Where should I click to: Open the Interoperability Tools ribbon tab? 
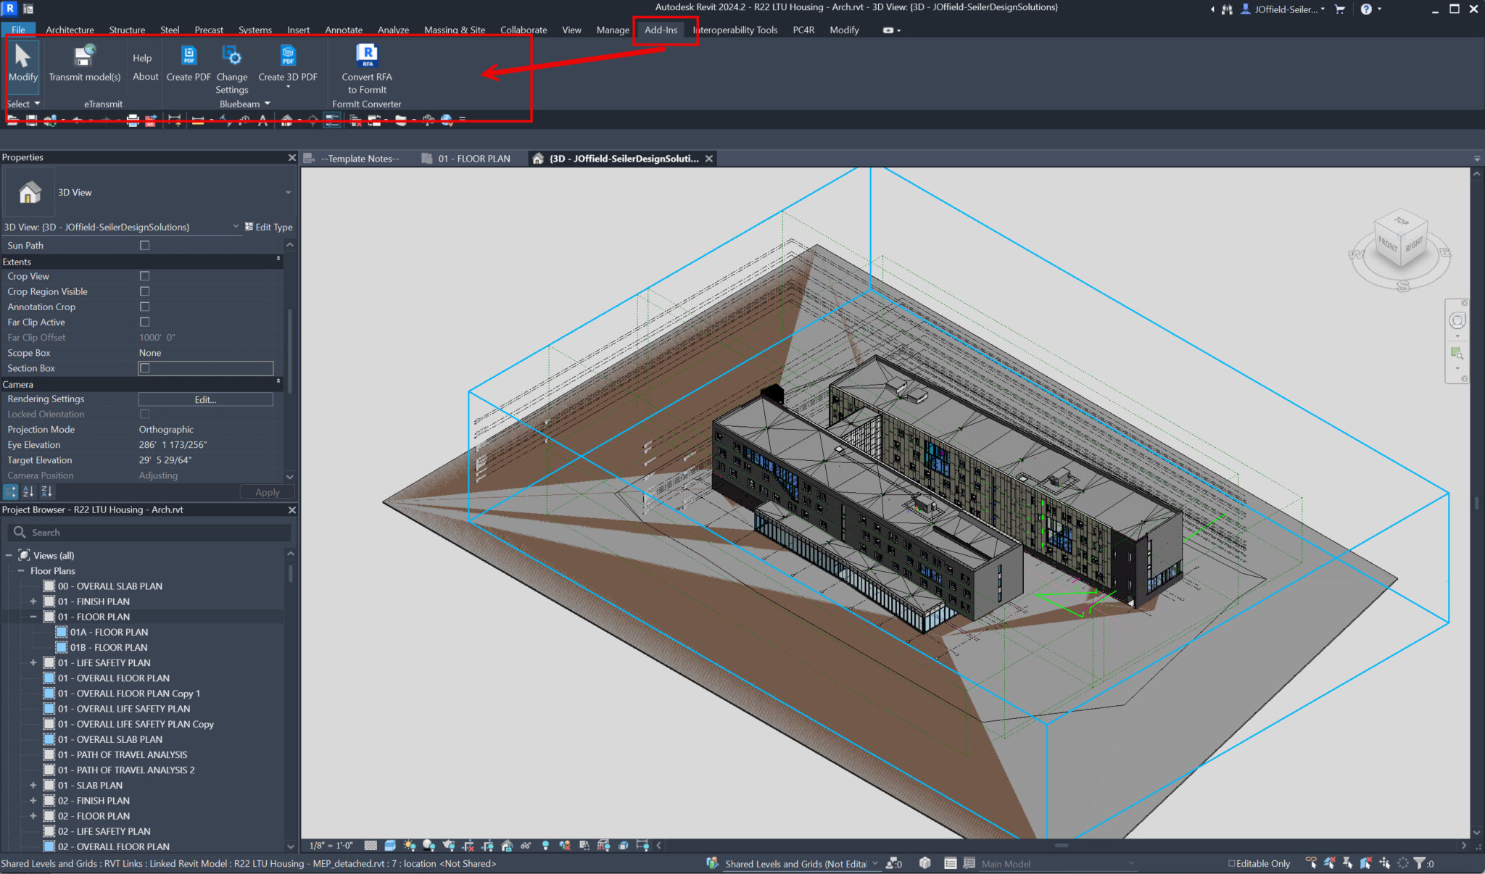click(x=735, y=30)
